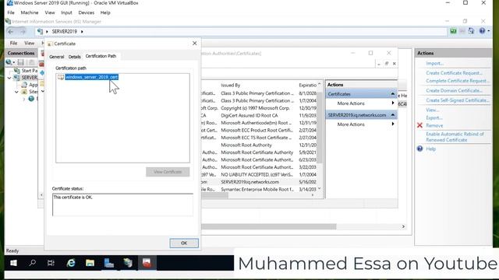
Task: Open the VirtualBox Devices menu
Action: click(87, 12)
